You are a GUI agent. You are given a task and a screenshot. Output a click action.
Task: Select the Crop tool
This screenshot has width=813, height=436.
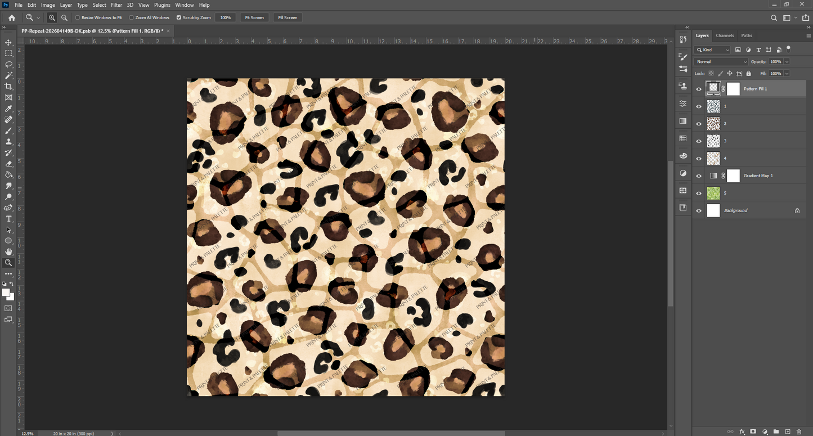click(8, 87)
